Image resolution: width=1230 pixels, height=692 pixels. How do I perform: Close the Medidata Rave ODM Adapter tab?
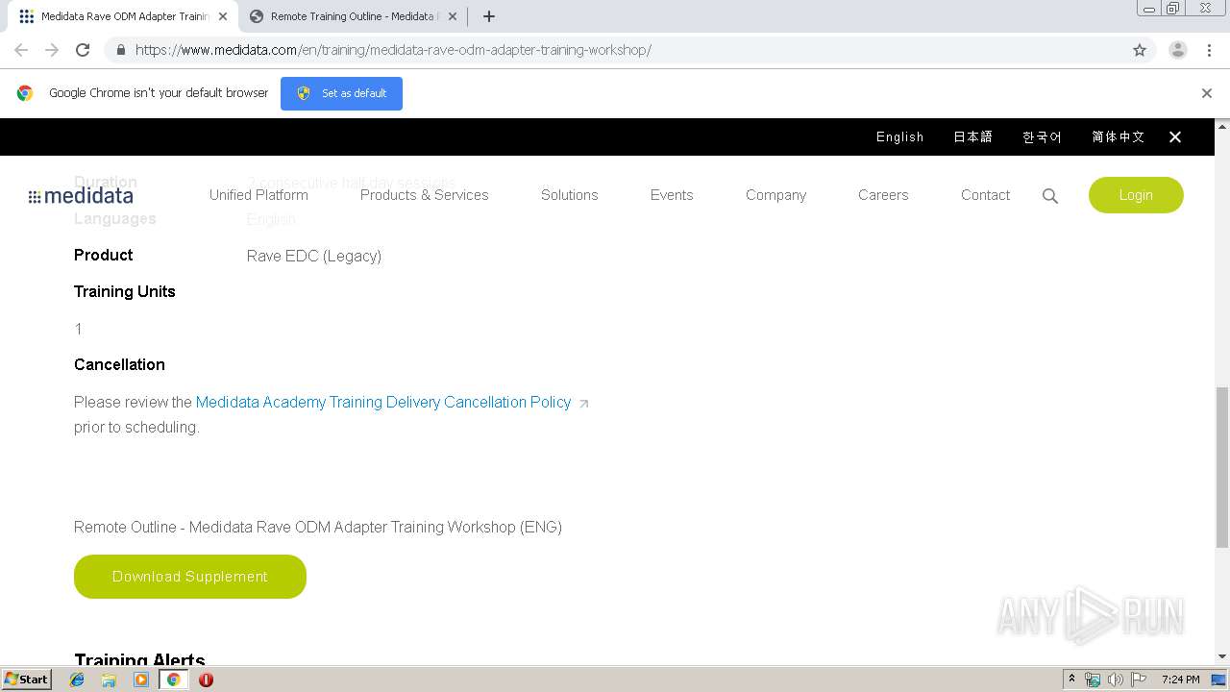coord(223,16)
